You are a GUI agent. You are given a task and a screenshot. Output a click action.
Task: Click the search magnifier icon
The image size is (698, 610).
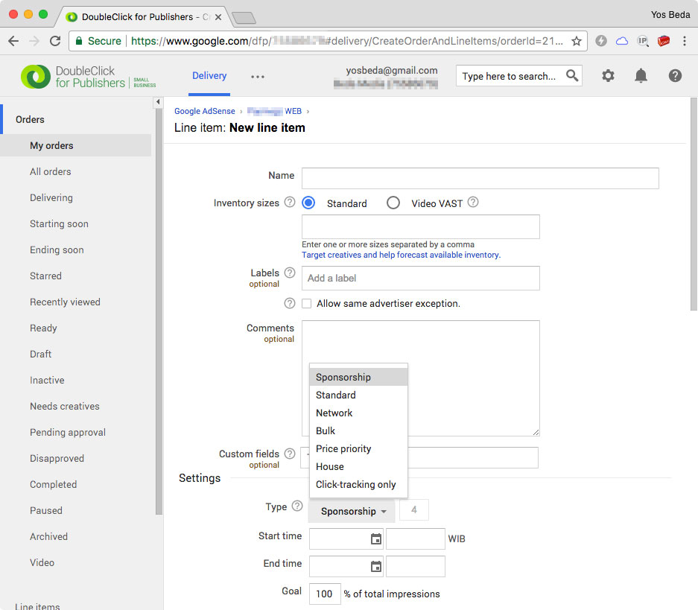click(x=572, y=76)
